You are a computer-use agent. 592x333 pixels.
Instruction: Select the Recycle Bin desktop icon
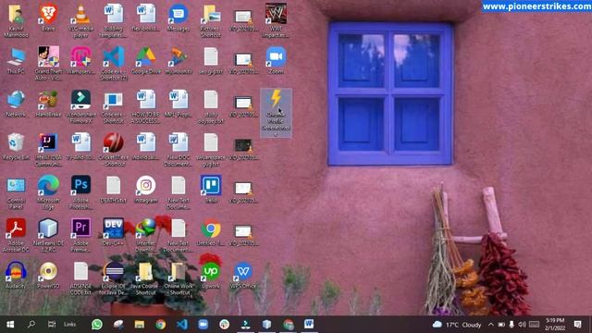(x=16, y=146)
